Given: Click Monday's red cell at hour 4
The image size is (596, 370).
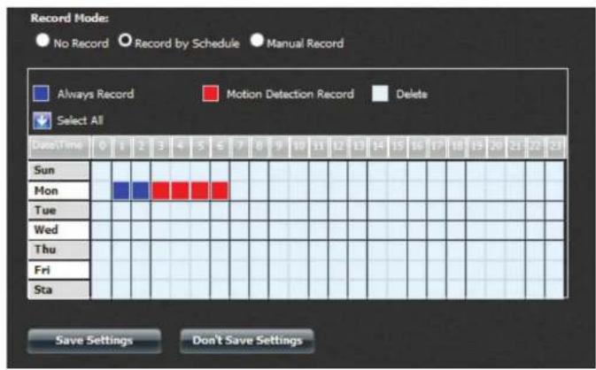Looking at the screenshot, I should pos(181,190).
